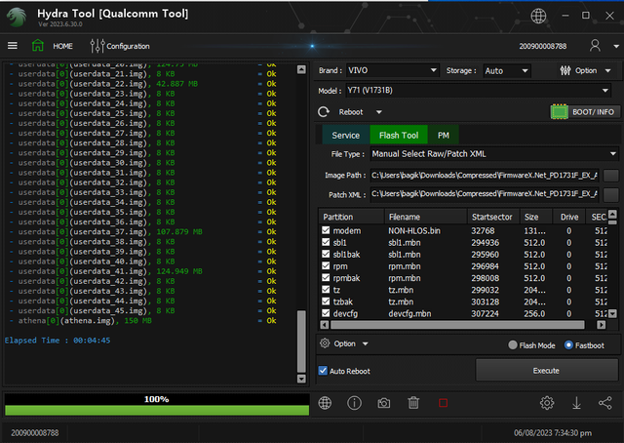Browse for Patch XML file button
Screen dimensions: 624x443
click(x=611, y=195)
